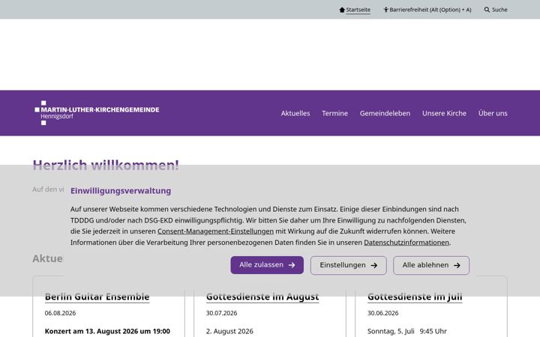Open Berlin Guitar Ensemble article
540x337 pixels.
[x=97, y=297]
